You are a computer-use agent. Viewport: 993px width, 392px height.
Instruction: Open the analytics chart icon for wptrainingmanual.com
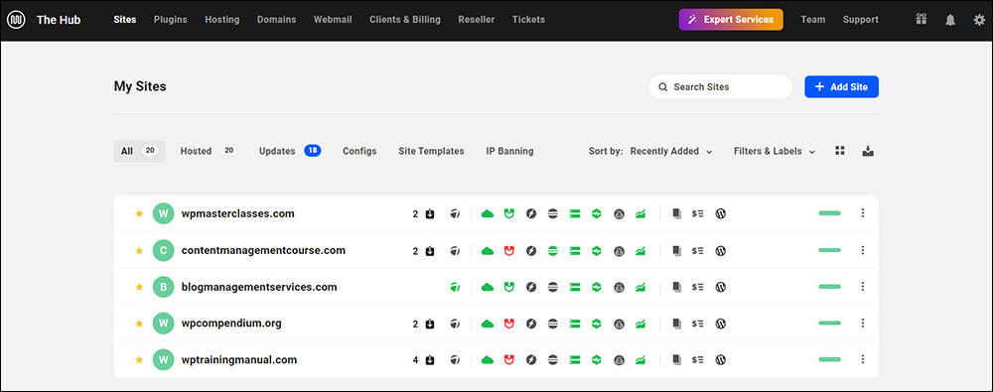coord(640,359)
